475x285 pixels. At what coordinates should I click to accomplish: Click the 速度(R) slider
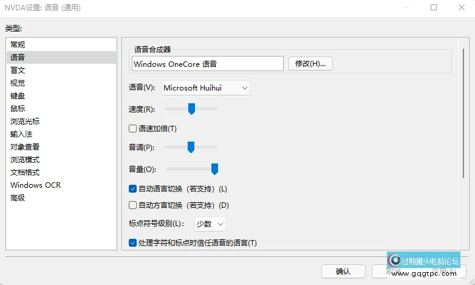pos(191,109)
